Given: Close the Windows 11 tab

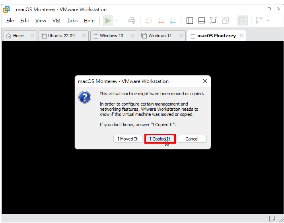Looking at the screenshot, I should [x=181, y=36].
